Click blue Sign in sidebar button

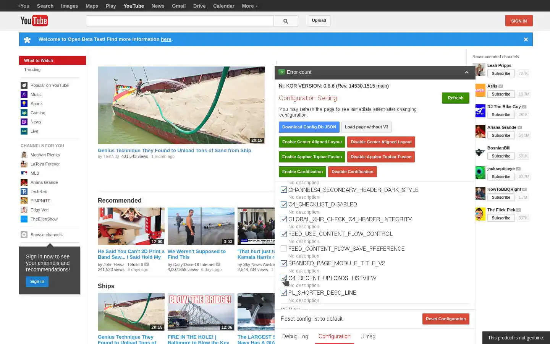click(37, 281)
